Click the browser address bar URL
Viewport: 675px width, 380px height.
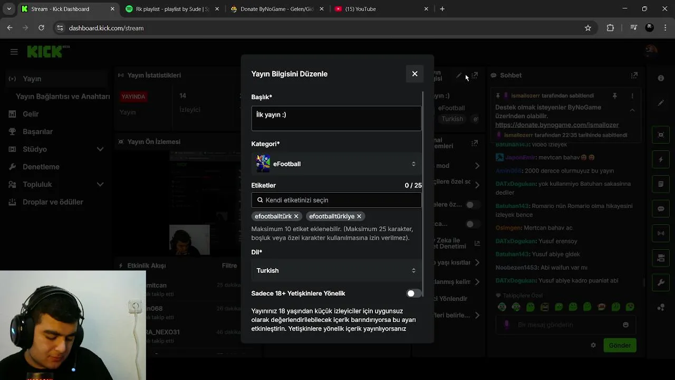106,28
